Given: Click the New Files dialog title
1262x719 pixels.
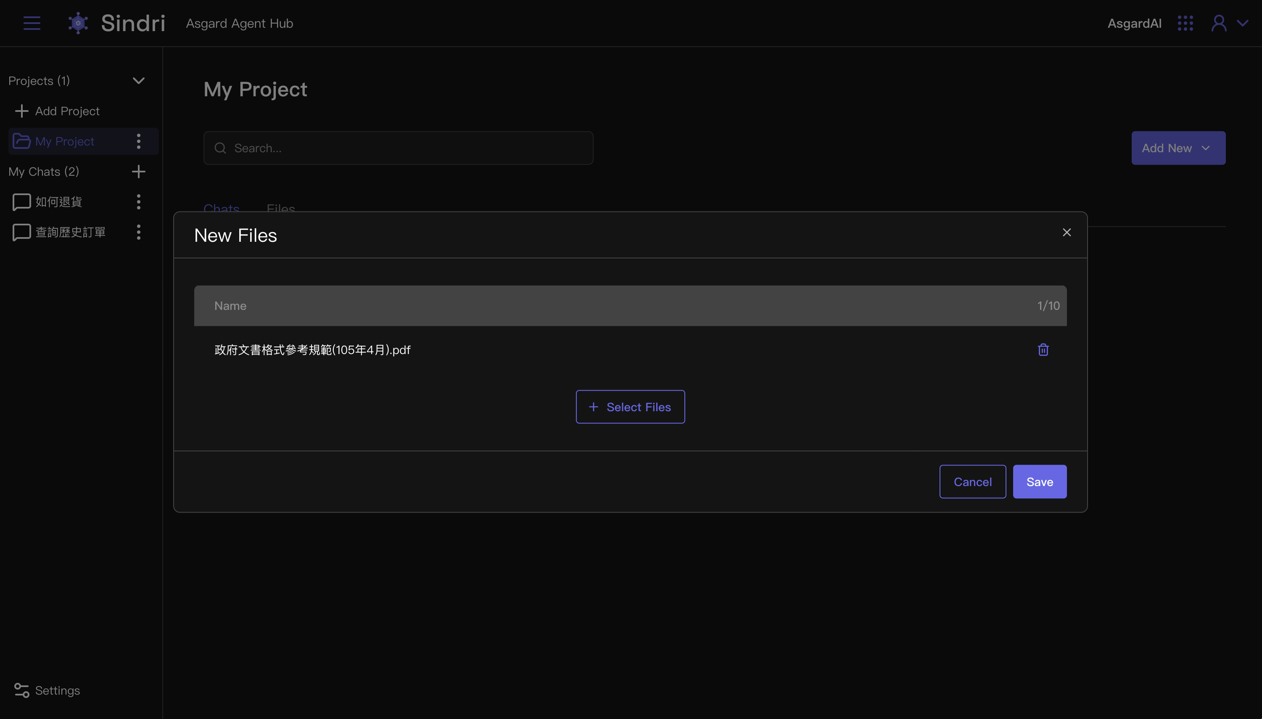Looking at the screenshot, I should 235,235.
